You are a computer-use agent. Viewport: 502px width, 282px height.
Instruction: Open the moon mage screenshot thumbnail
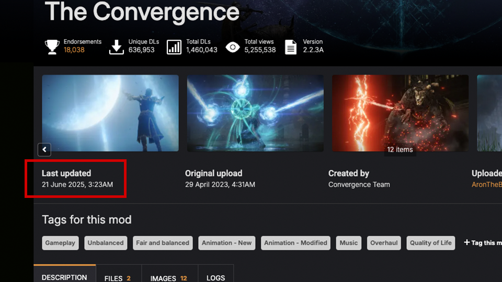110,113
